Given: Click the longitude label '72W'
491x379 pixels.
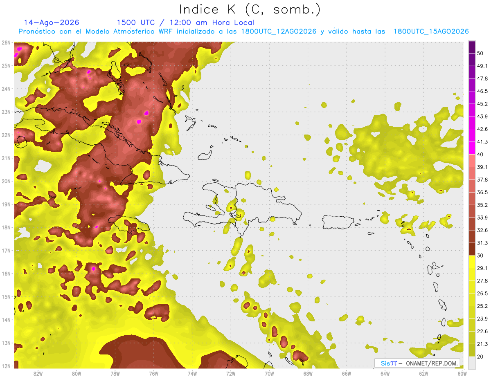Looking at the screenshot, I should click(231, 374).
